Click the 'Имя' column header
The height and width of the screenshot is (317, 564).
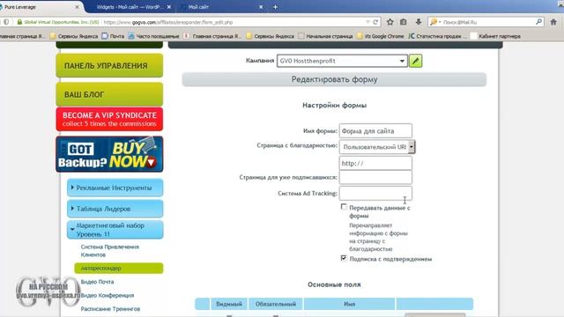pos(349,304)
